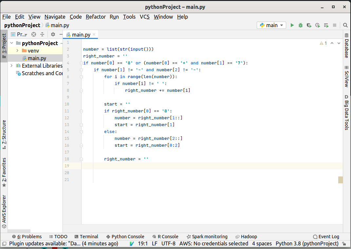The height and width of the screenshot is (249, 351).
Task: Click the profiler run icon
Action: [x=317, y=25]
